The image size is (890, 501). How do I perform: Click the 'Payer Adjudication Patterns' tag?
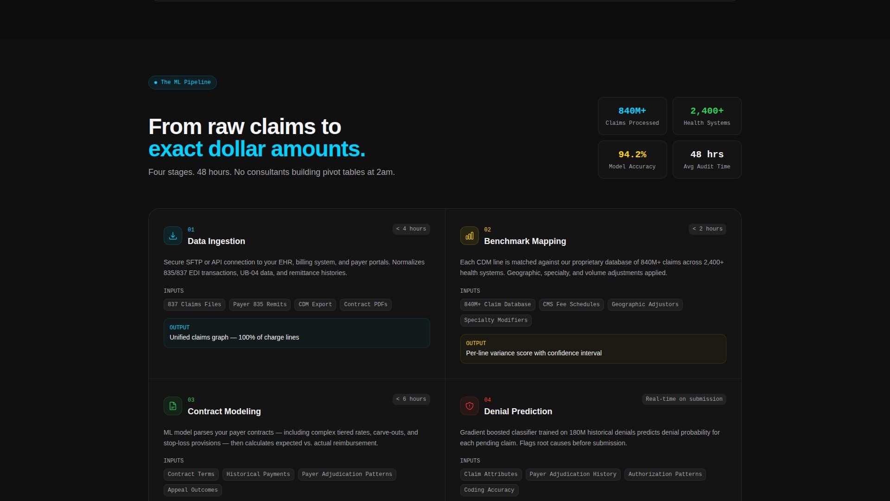pos(347,475)
